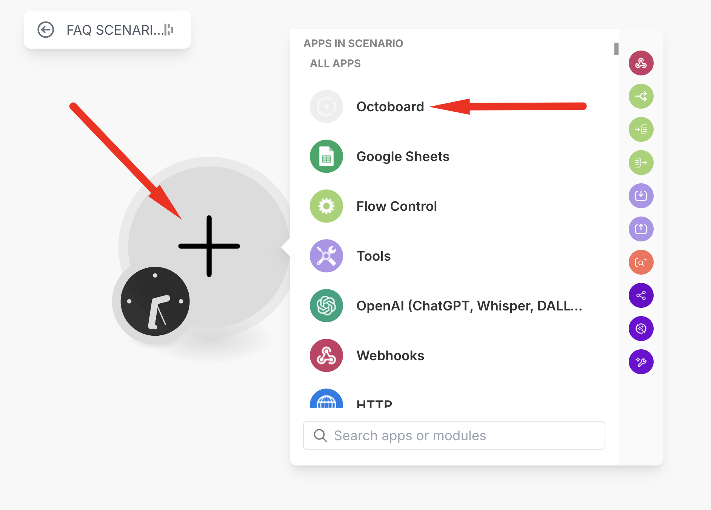Click the green Array Aggregator shortcut icon
The height and width of the screenshot is (510, 711).
tap(641, 163)
